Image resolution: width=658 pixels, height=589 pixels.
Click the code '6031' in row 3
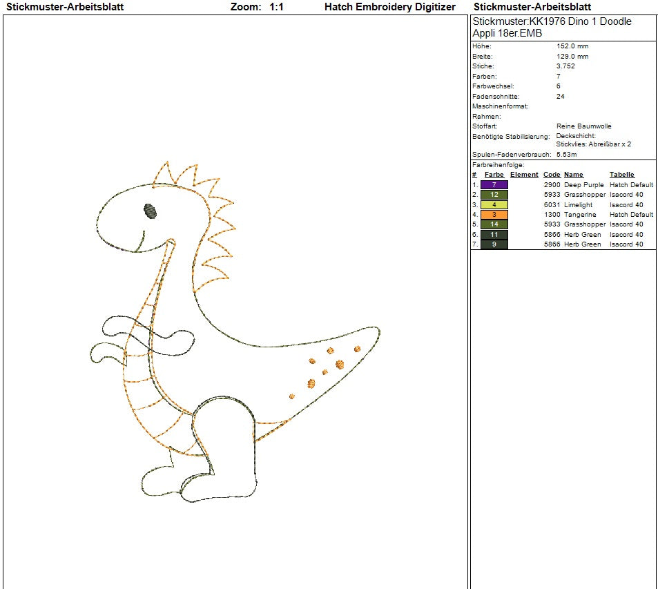click(x=552, y=205)
